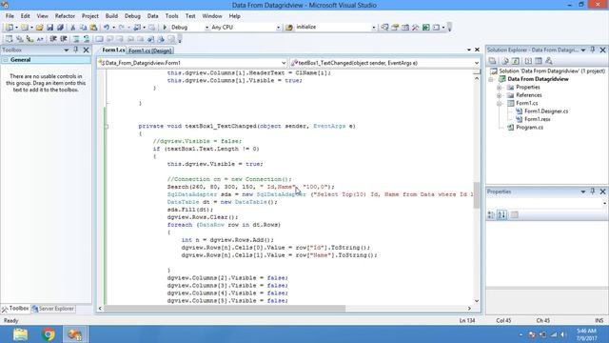Image resolution: width=609 pixels, height=343 pixels.
Task: Switch to the Form1.cs [Design] tab
Action: (150, 50)
